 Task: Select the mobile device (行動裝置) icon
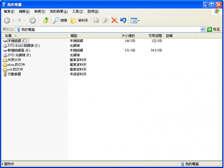point(5,74)
